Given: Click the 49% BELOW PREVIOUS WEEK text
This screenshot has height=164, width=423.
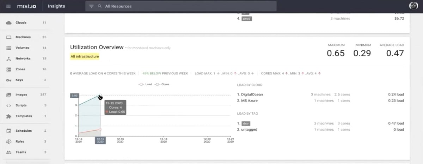Looking at the screenshot, I should [x=165, y=74].
